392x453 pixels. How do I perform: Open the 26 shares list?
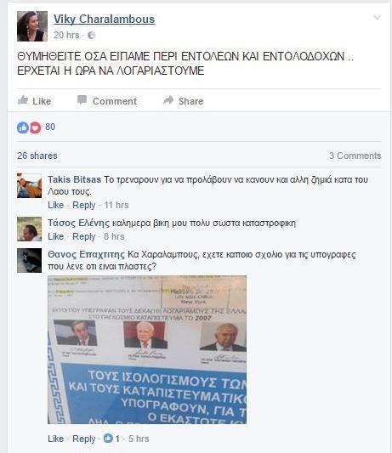37,156
